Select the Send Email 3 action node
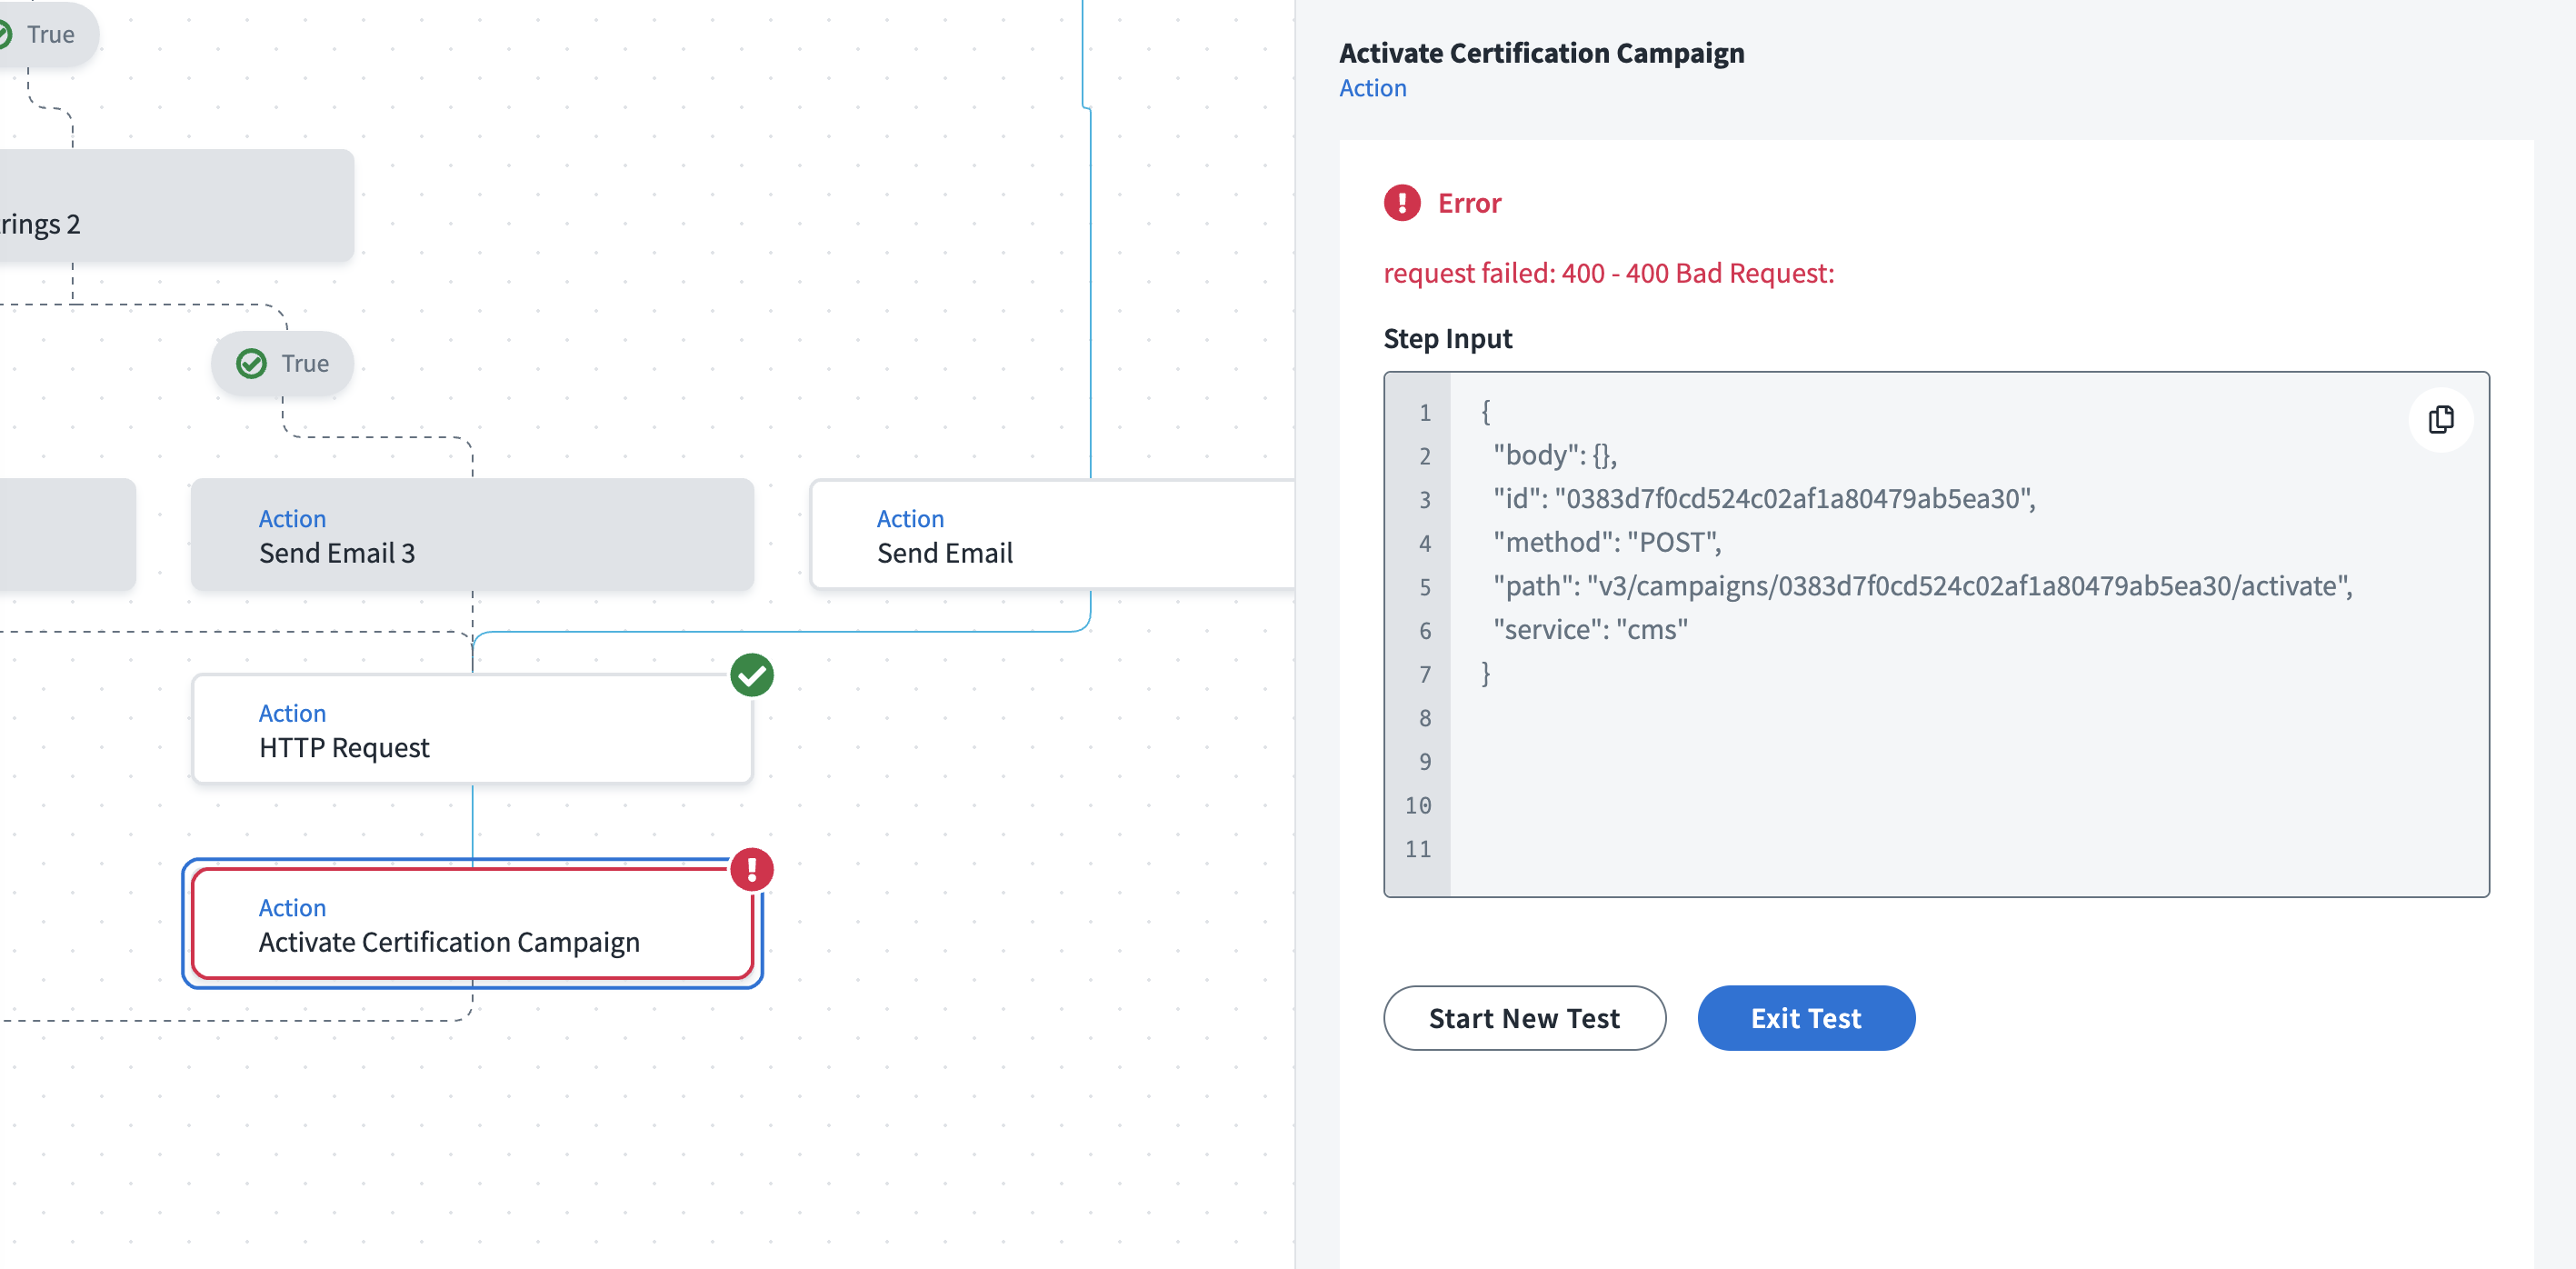The height and width of the screenshot is (1269, 2576). [x=472, y=535]
